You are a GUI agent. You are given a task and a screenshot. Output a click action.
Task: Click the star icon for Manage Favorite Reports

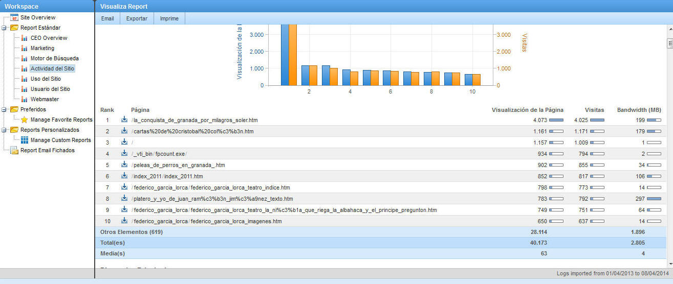25,120
